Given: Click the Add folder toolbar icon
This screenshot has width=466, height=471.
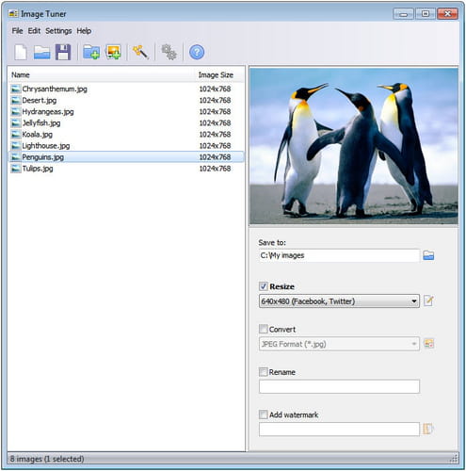Looking at the screenshot, I should pos(91,52).
